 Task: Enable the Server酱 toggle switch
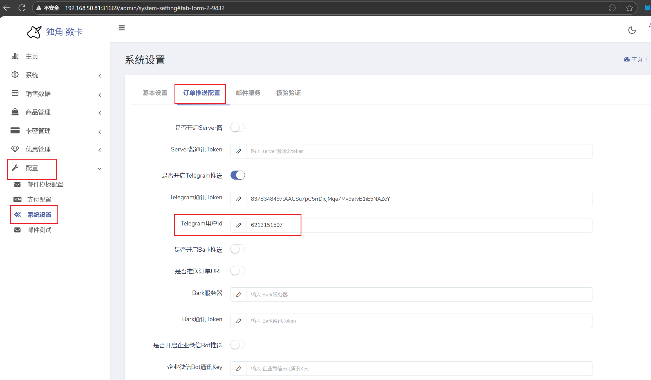coord(238,128)
